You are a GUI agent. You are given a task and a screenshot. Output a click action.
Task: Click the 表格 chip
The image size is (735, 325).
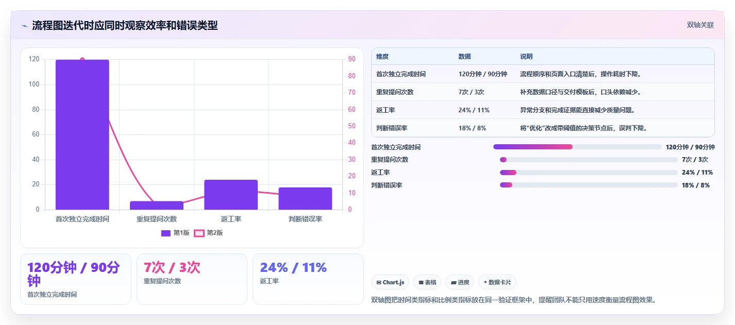coord(427,282)
